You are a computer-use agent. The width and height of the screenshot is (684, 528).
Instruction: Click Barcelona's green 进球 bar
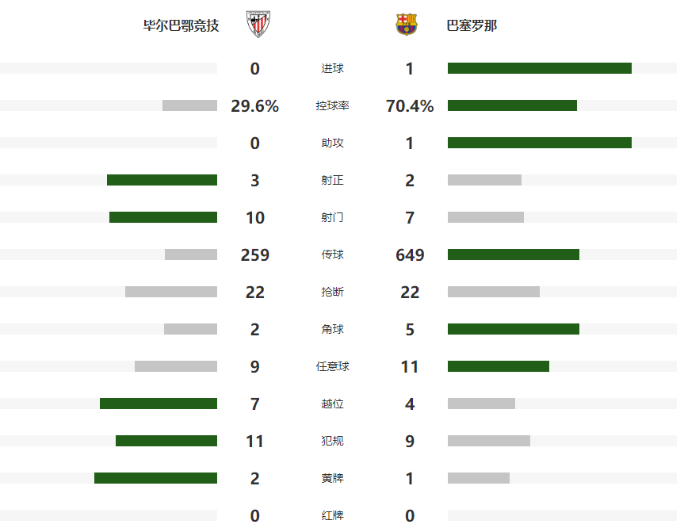539,68
